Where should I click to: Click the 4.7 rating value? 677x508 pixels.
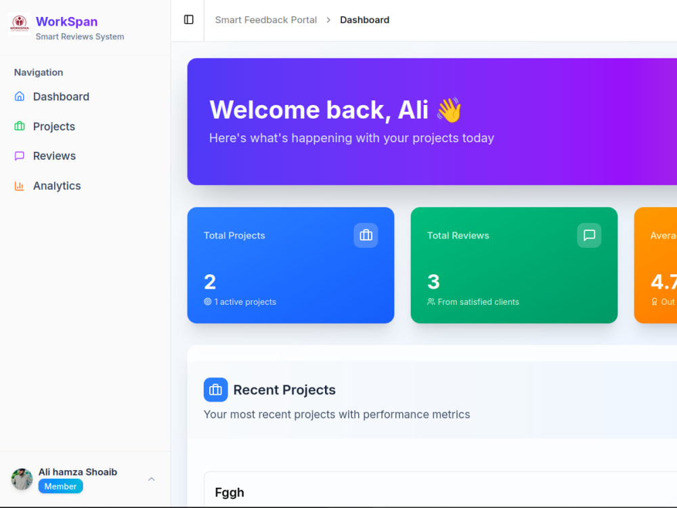663,282
